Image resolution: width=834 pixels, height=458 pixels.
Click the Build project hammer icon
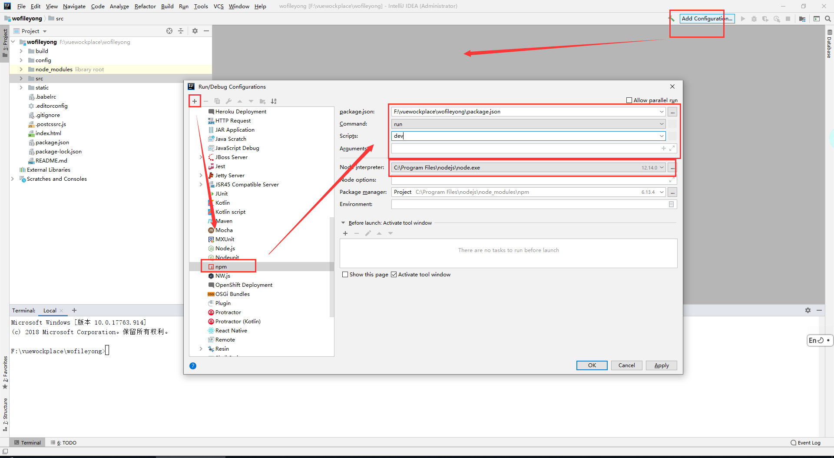coord(671,19)
